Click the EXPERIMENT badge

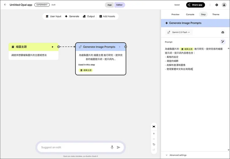point(42,5)
